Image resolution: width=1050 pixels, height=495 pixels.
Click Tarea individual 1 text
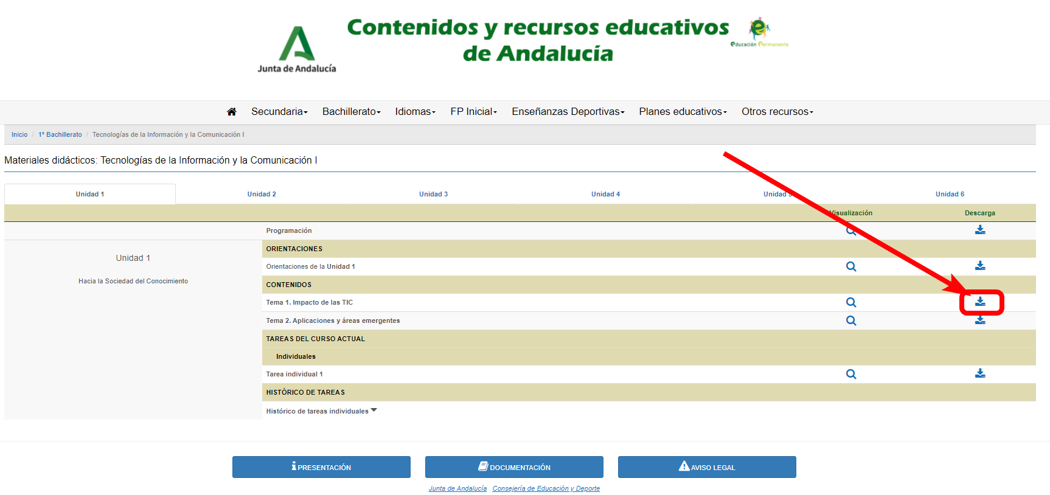point(294,374)
